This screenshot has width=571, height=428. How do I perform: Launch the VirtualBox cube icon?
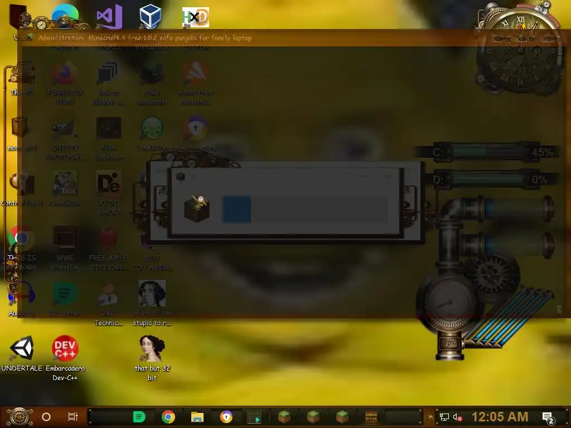coord(150,16)
